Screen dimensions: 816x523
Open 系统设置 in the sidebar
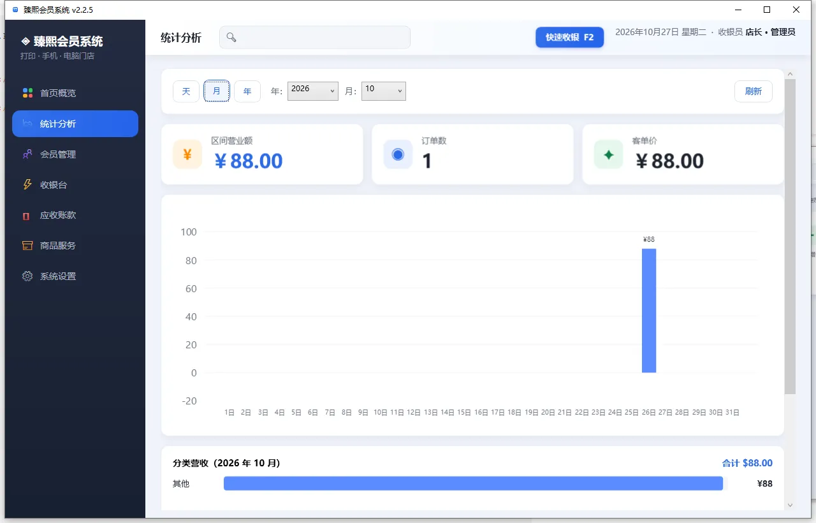75,276
